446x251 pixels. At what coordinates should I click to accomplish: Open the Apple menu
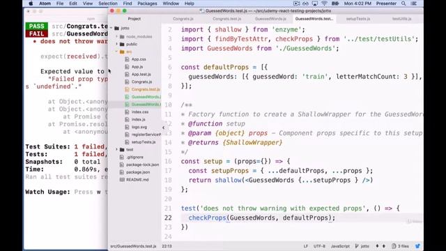(31, 3)
